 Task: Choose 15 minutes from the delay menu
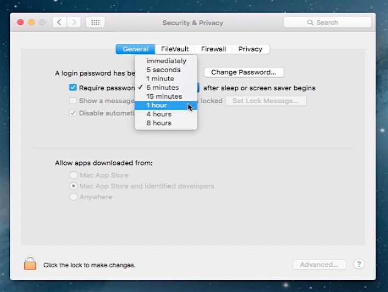(166, 96)
